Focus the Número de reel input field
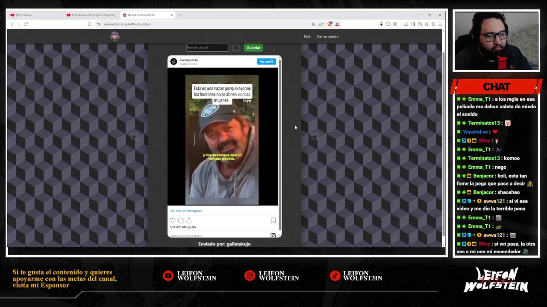547x307 pixels. pyautogui.click(x=207, y=48)
